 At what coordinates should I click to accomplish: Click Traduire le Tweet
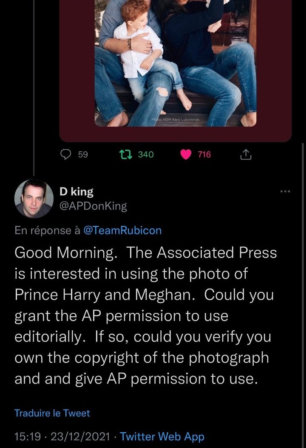[x=52, y=413]
